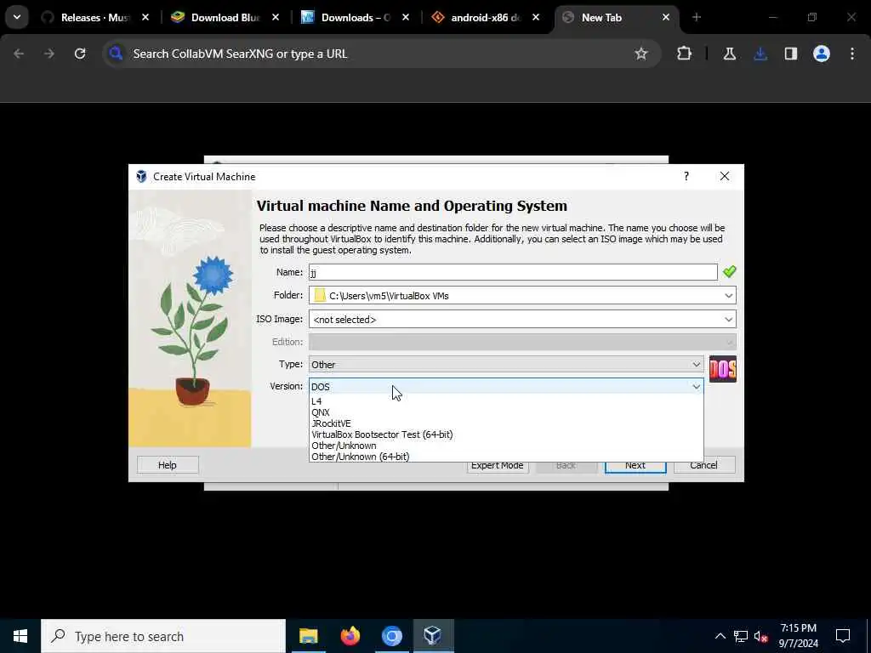The height and width of the screenshot is (653, 871).
Task: Open the Type dropdown set to Other
Action: pos(506,364)
